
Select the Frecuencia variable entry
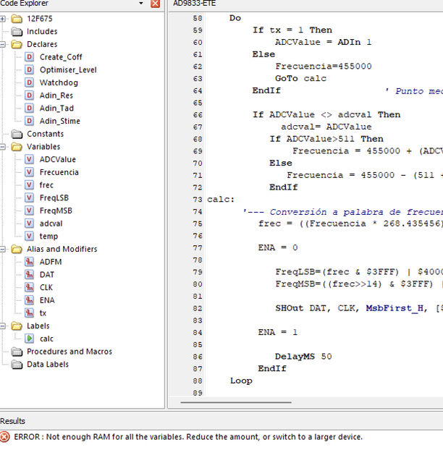point(59,172)
